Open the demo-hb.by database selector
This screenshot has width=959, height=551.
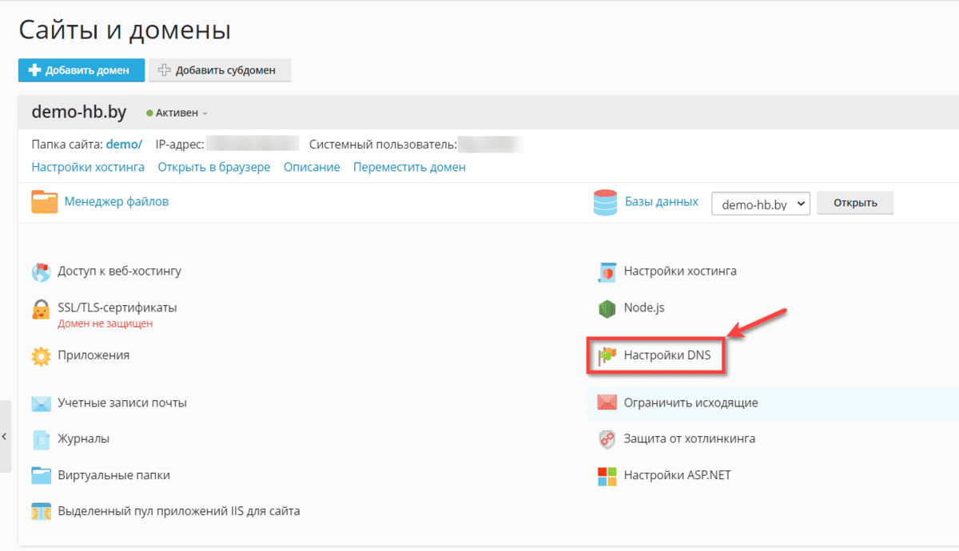pos(760,204)
